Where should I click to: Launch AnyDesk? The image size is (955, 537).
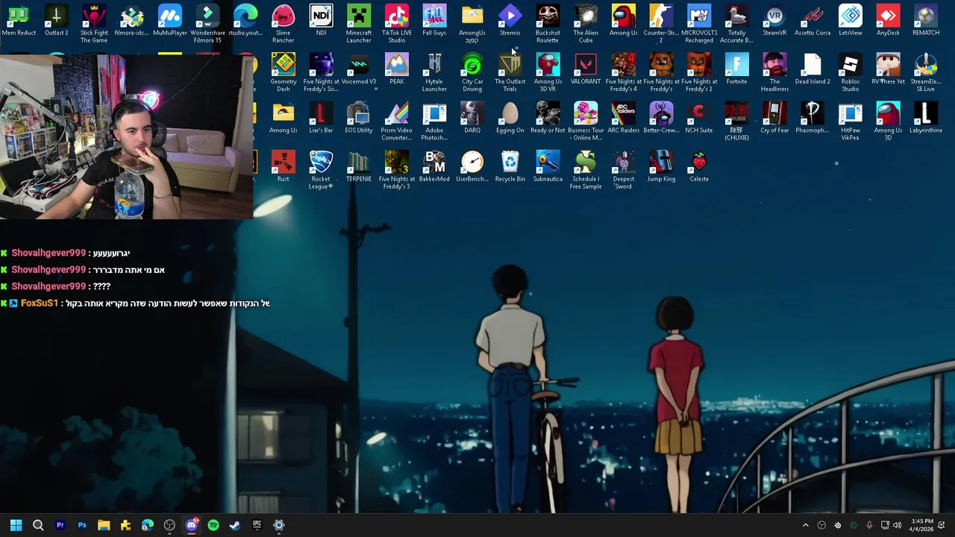(x=888, y=21)
